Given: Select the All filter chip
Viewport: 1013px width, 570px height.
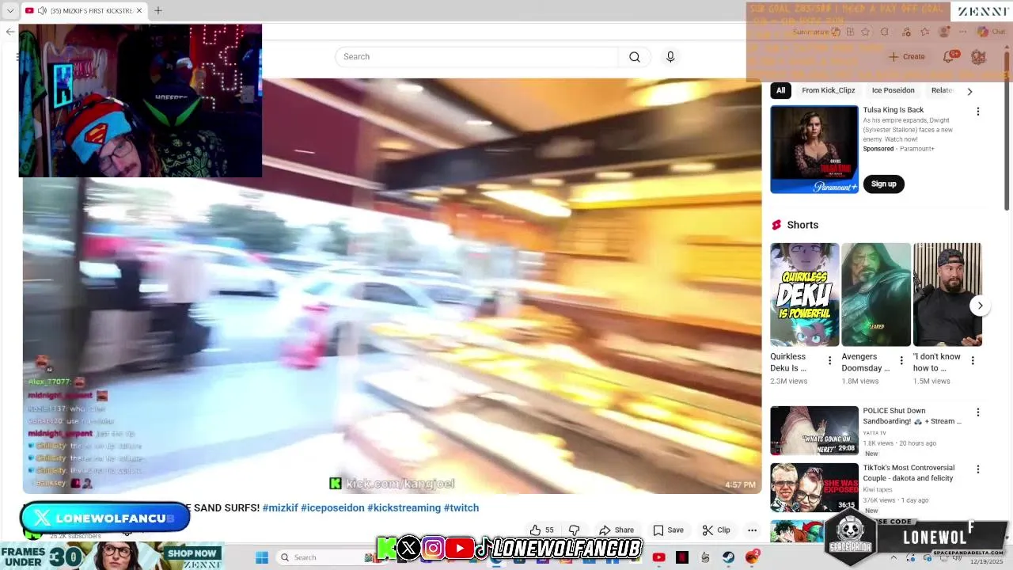Looking at the screenshot, I should pos(780,90).
